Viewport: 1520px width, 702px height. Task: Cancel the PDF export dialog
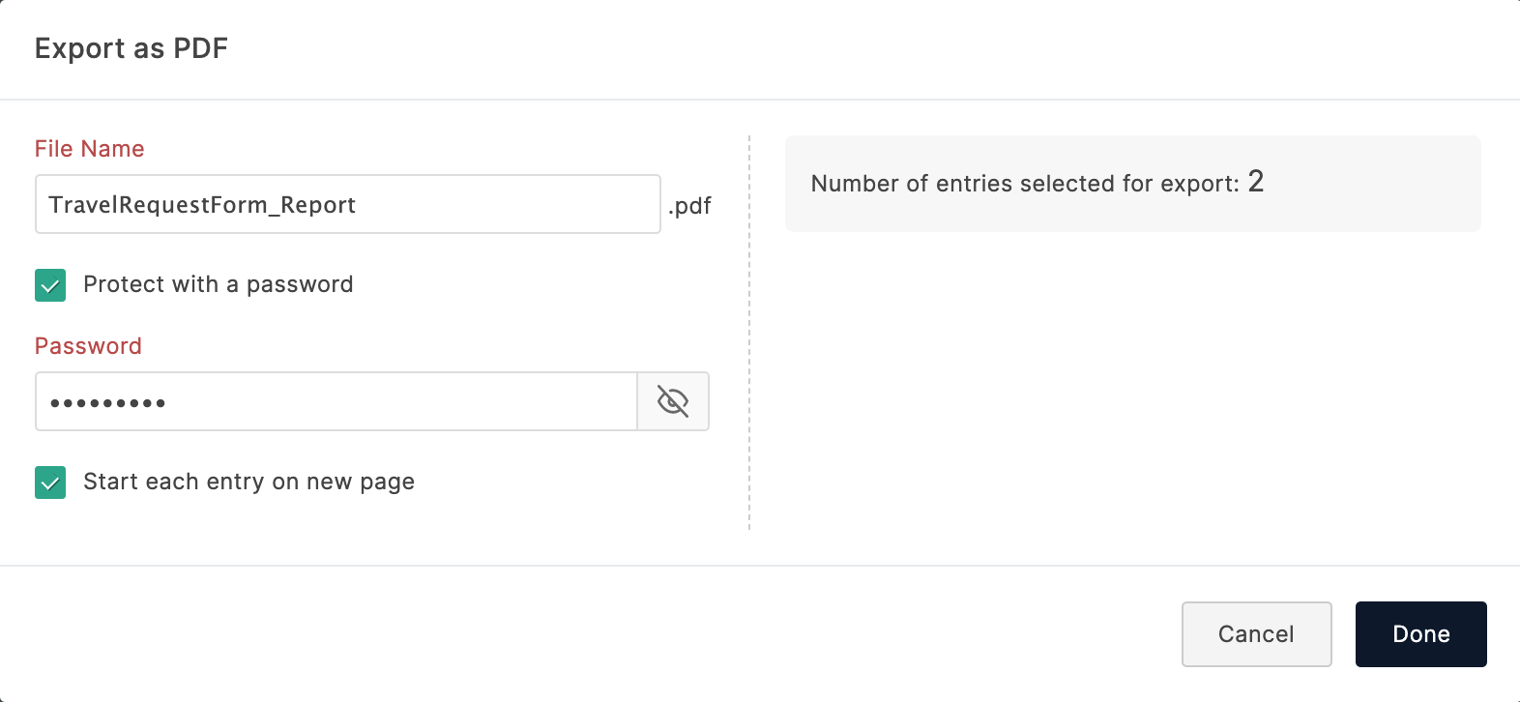coord(1256,634)
